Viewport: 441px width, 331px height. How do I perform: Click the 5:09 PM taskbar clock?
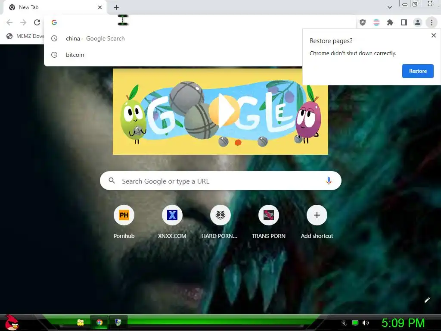(x=403, y=323)
